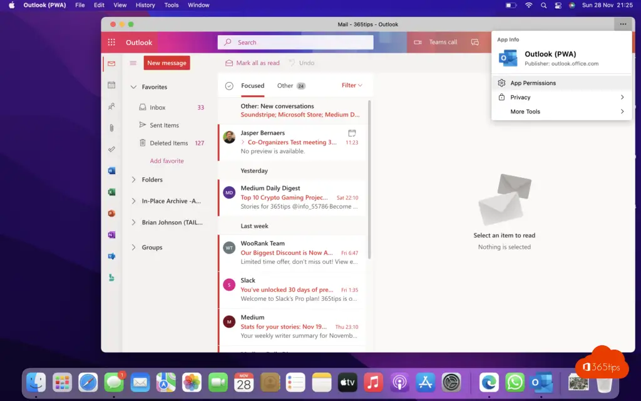Click Mark all as read

click(x=253, y=63)
